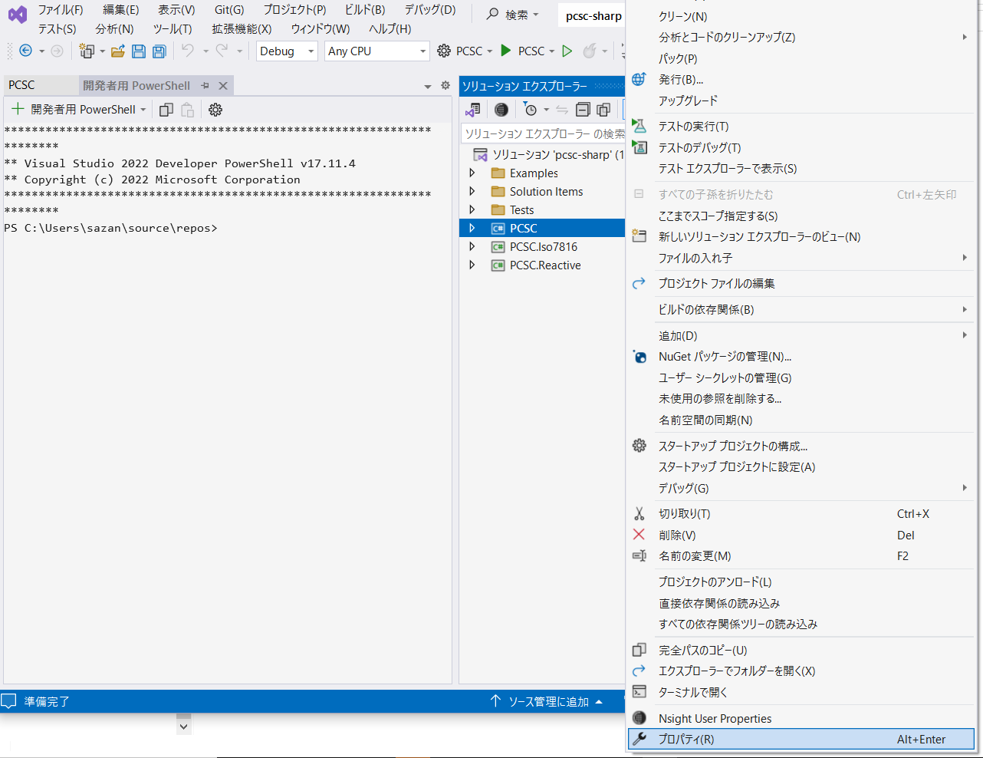
Task: Choose NuGet パッケージの管理(N)... menu entry
Action: tap(801, 357)
